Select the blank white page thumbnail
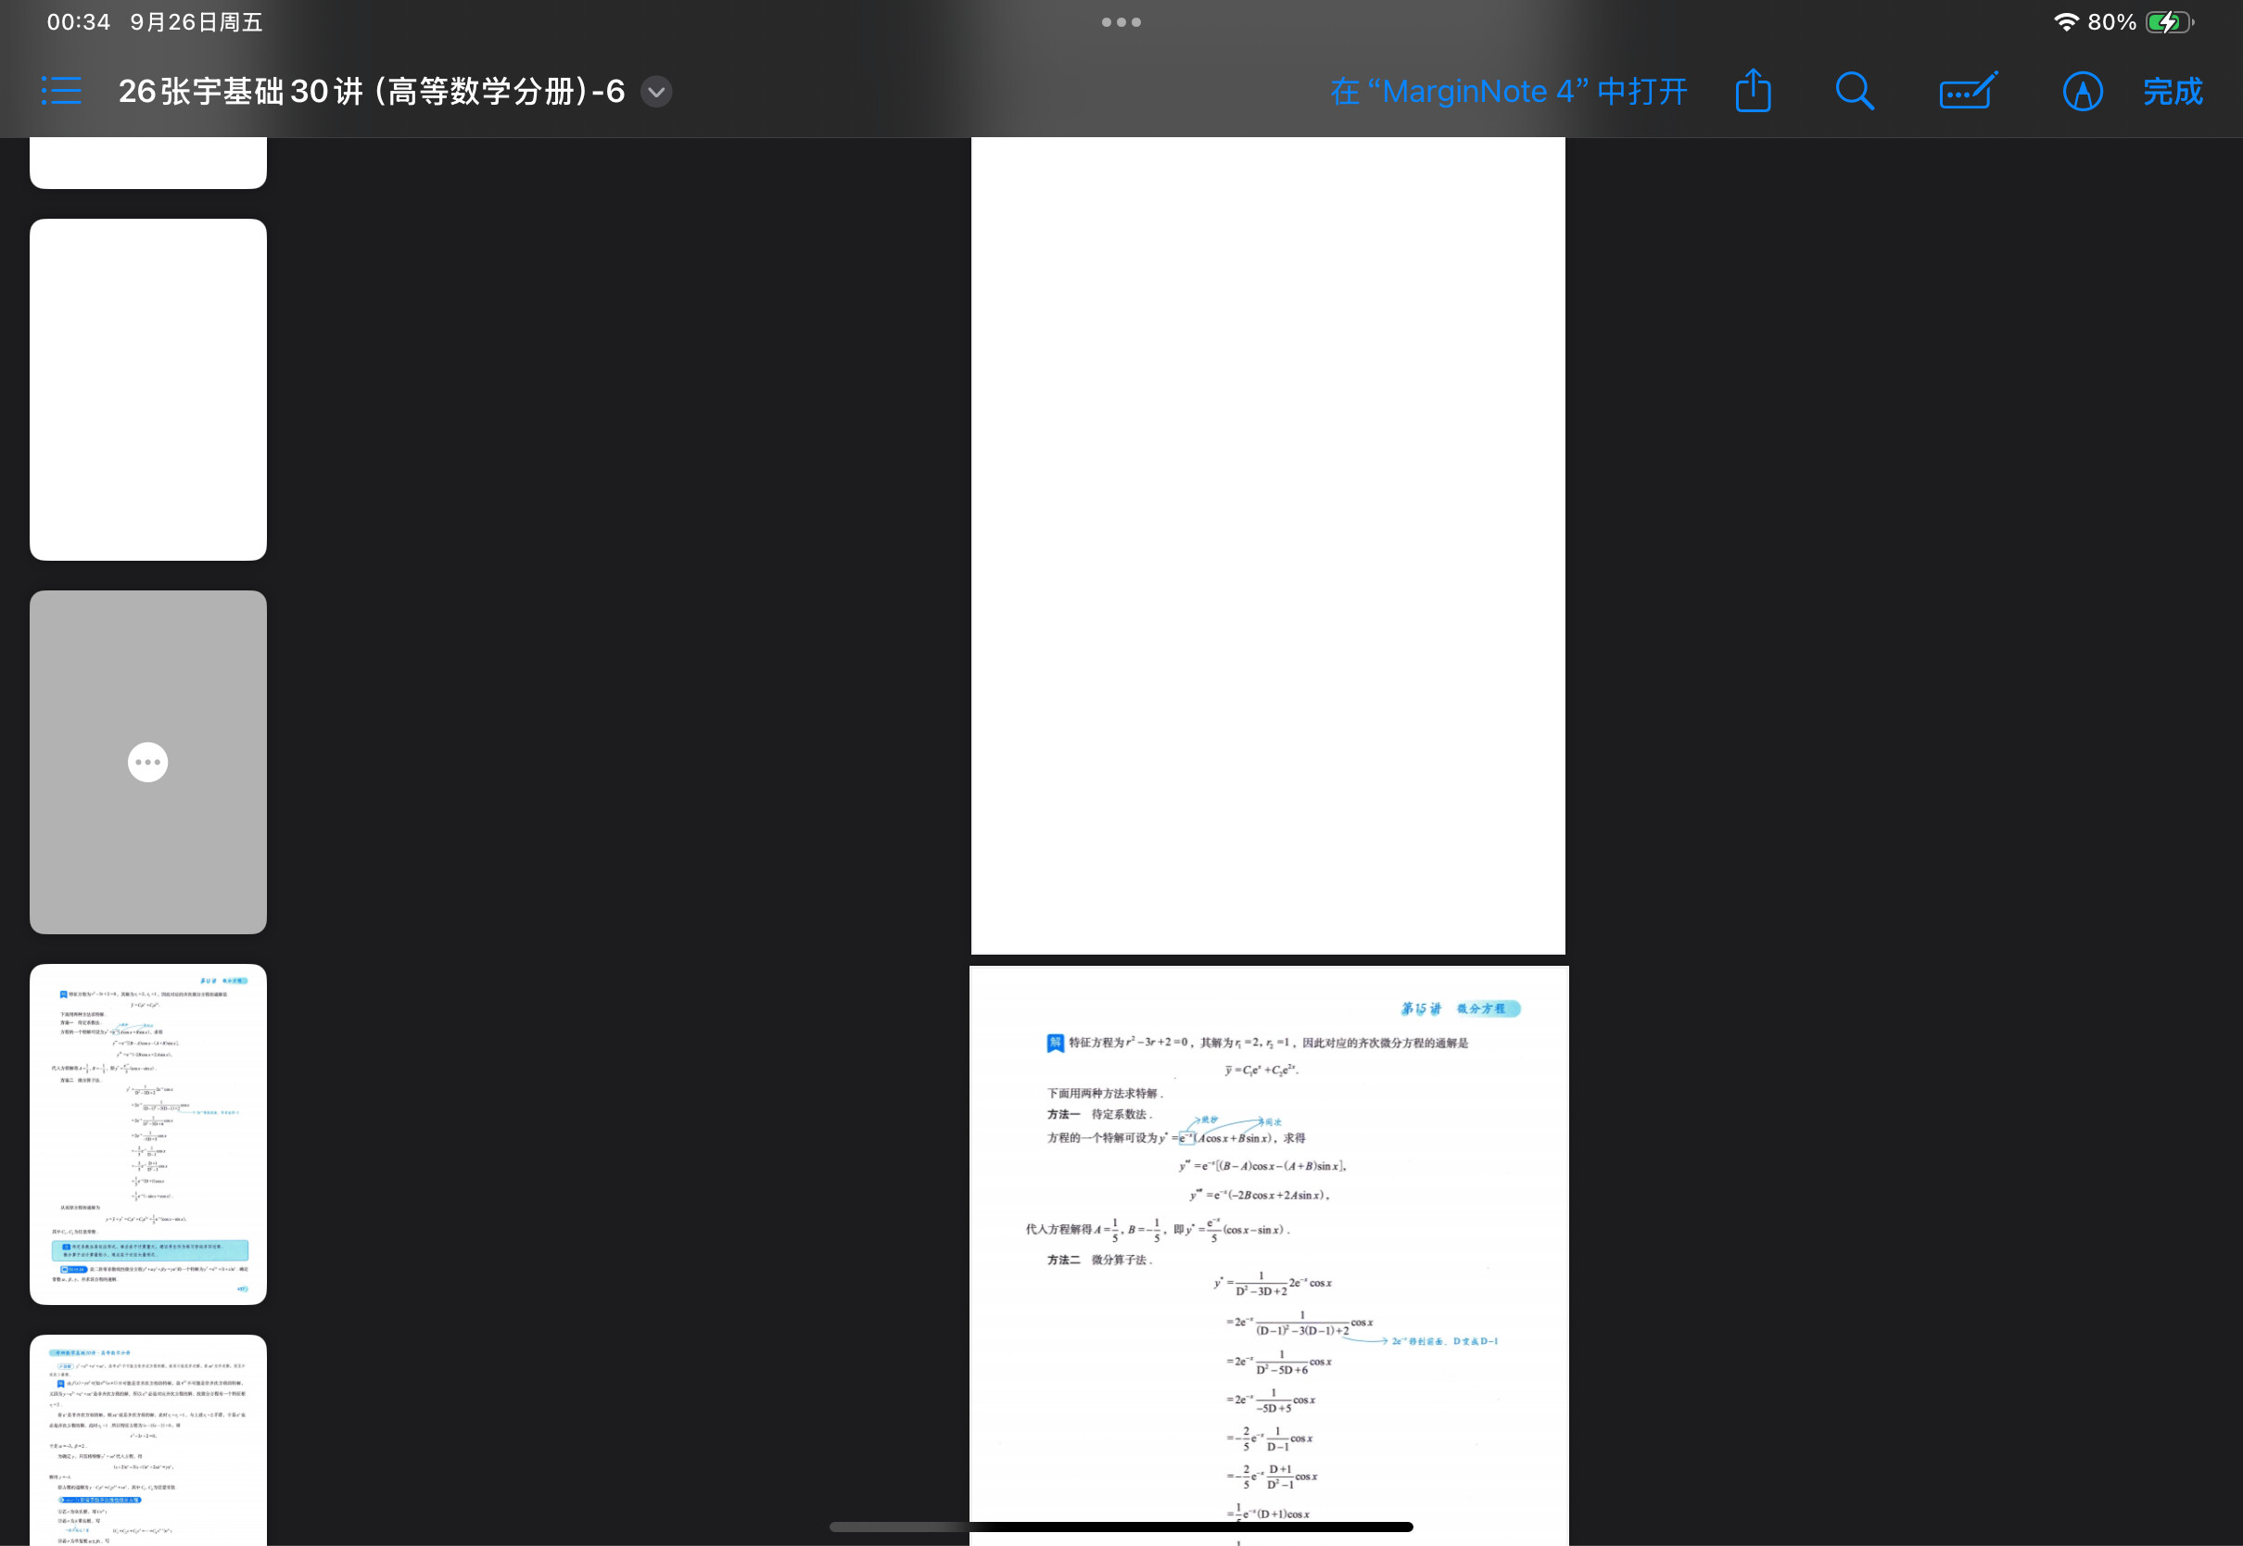The width and height of the screenshot is (2243, 1546). pos(148,389)
